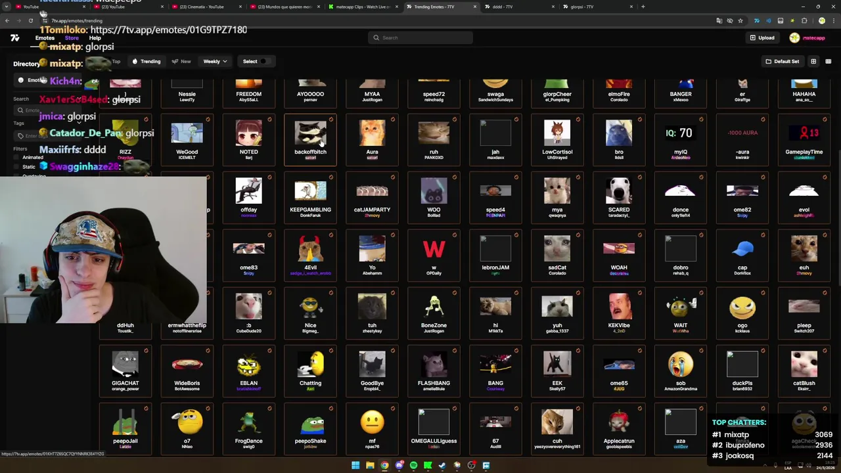Image resolution: width=841 pixels, height=473 pixels.
Task: Switch to the large grid layout icon
Action: click(813, 61)
